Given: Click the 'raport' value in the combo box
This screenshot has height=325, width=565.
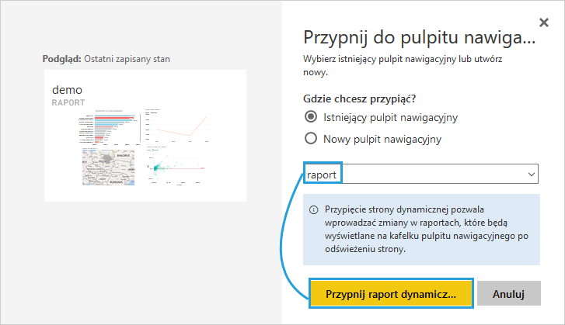Looking at the screenshot, I should click(322, 175).
